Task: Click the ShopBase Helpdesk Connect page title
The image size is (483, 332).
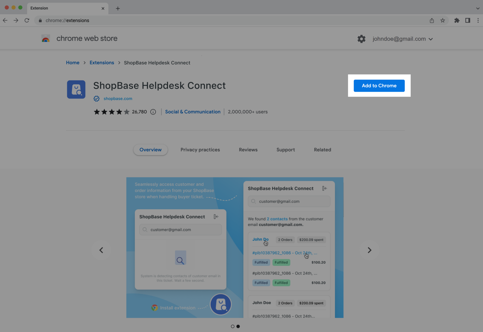Action: (159, 86)
